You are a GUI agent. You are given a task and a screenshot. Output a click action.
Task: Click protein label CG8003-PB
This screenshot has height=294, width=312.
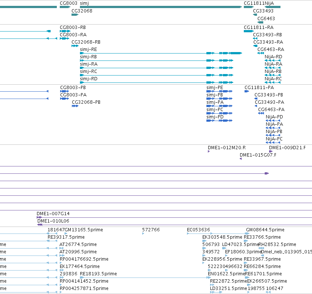[73, 88]
